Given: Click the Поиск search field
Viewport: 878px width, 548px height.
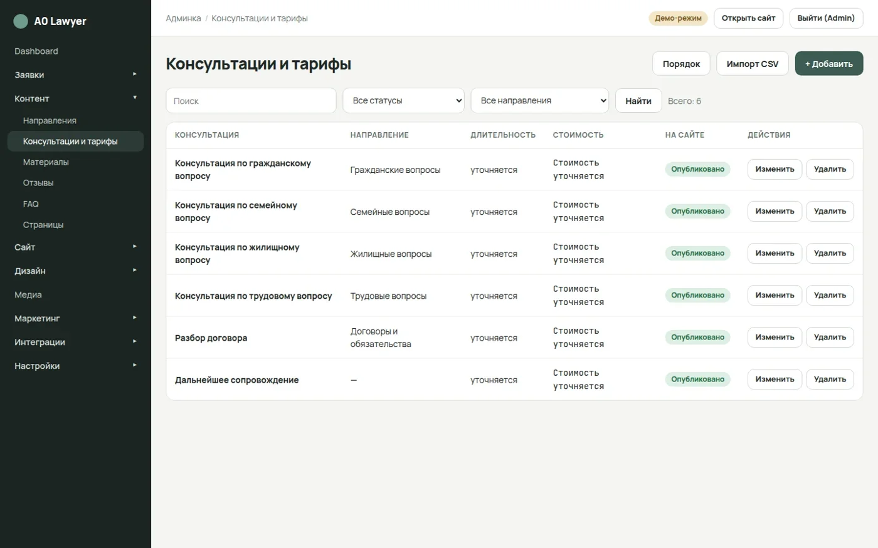Looking at the screenshot, I should pos(251,101).
